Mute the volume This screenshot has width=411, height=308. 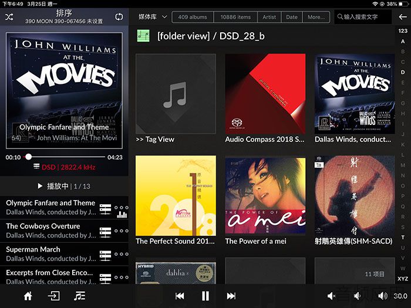click(331, 296)
